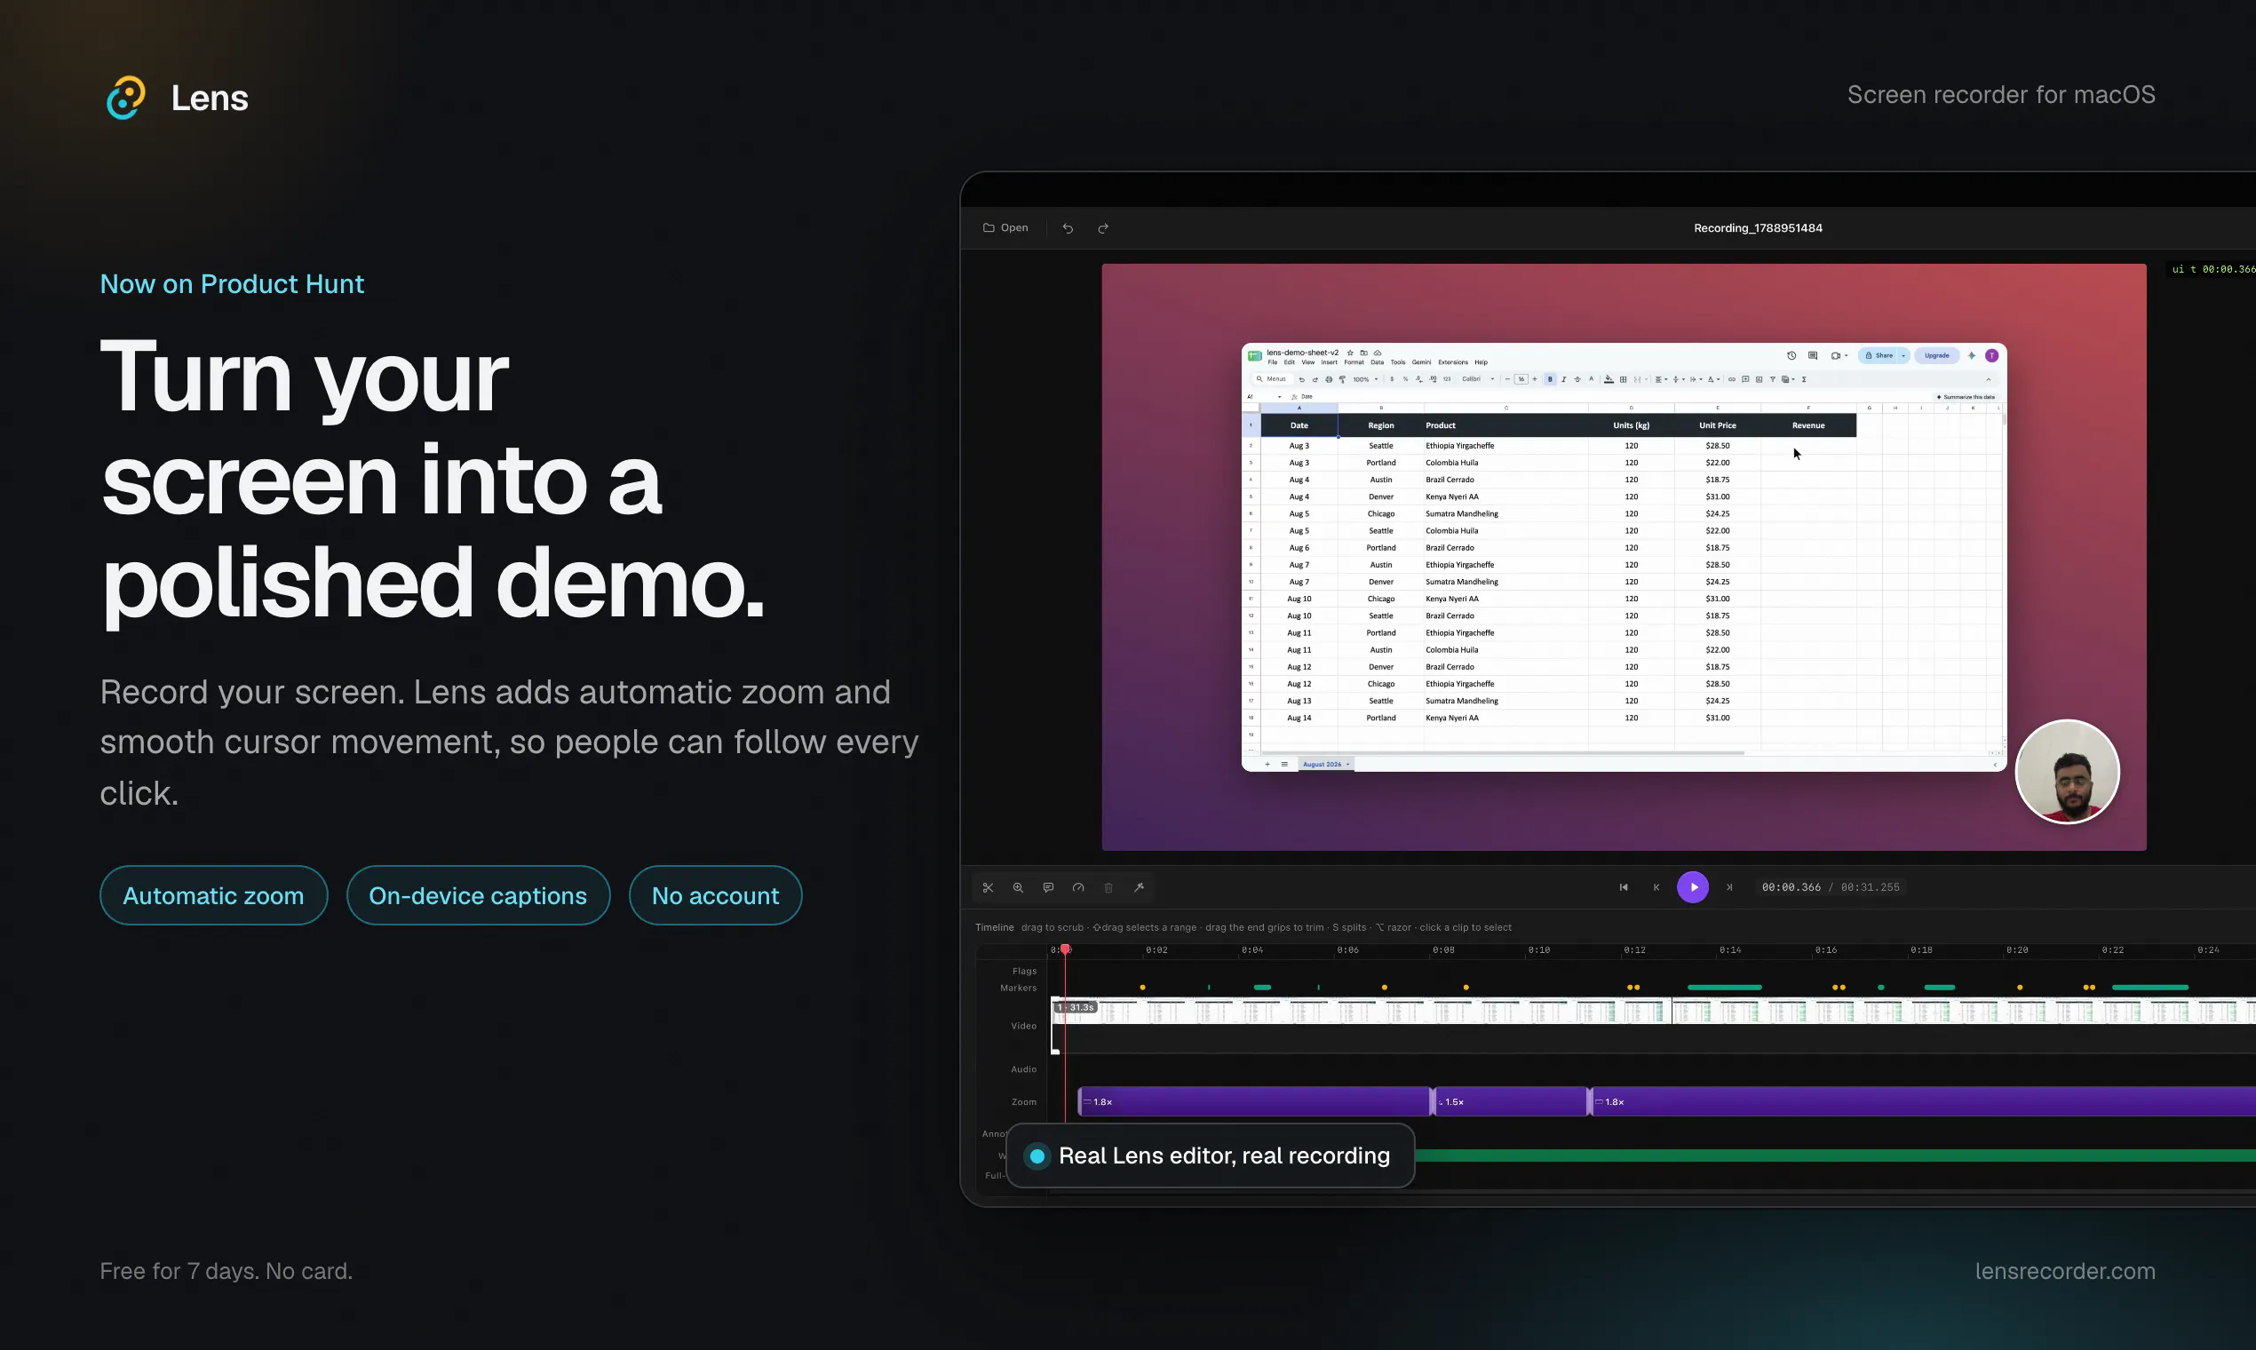
Task: Click the insert link icon in spreadsheet toolbar
Action: 1731,379
